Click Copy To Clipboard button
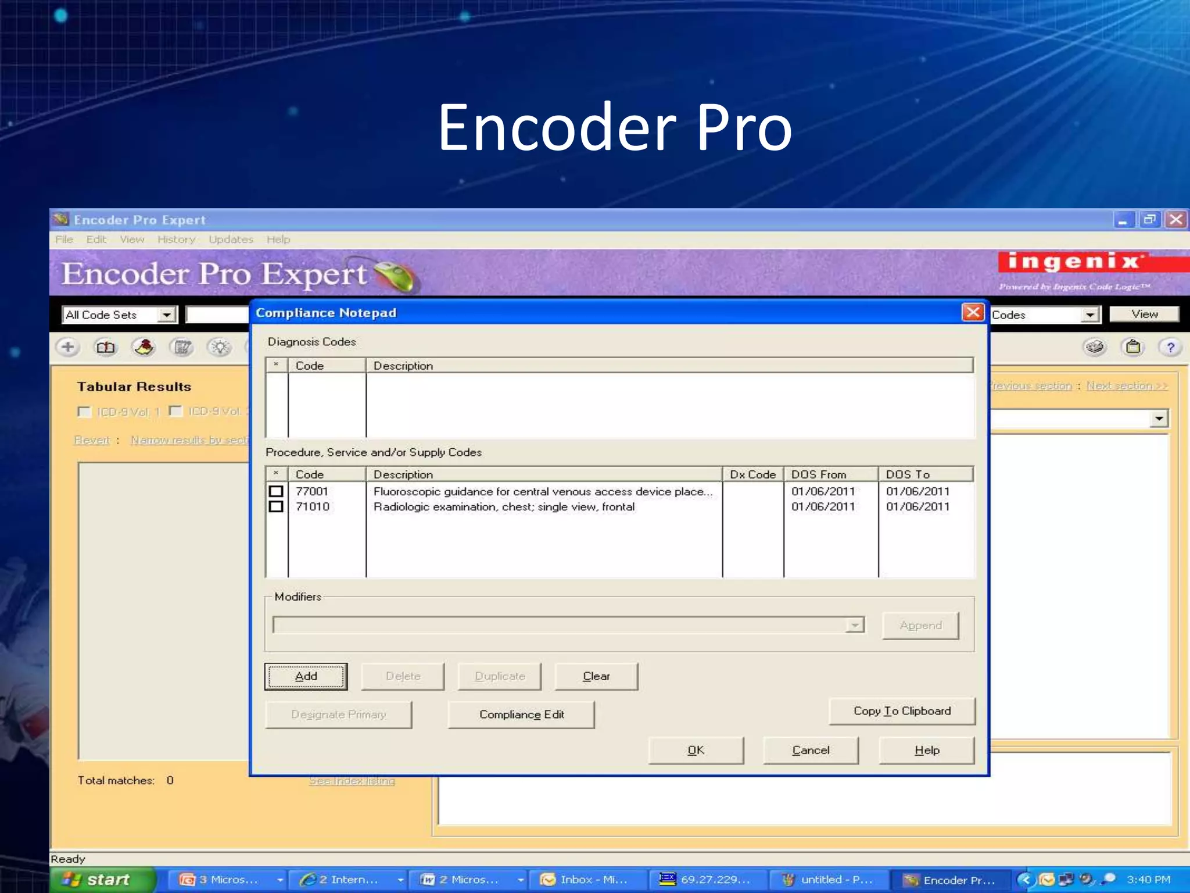 (x=902, y=711)
